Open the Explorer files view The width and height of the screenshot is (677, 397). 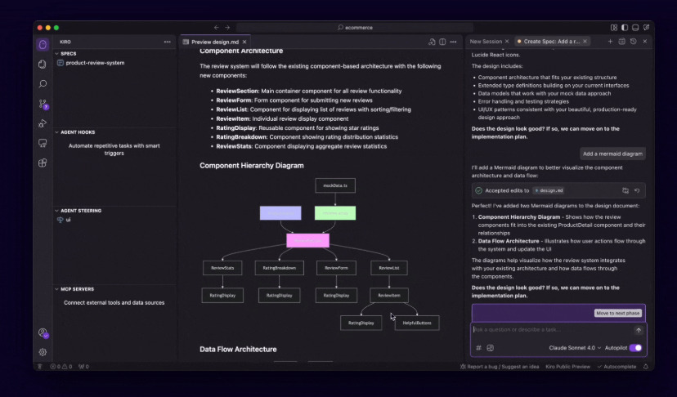(43, 65)
